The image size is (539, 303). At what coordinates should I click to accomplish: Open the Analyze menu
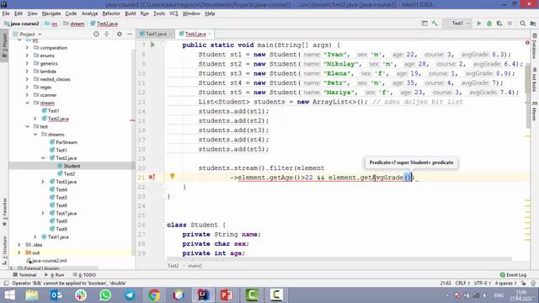click(90, 13)
